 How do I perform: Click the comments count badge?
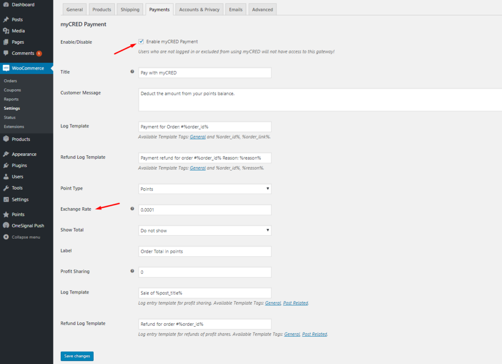tap(39, 53)
